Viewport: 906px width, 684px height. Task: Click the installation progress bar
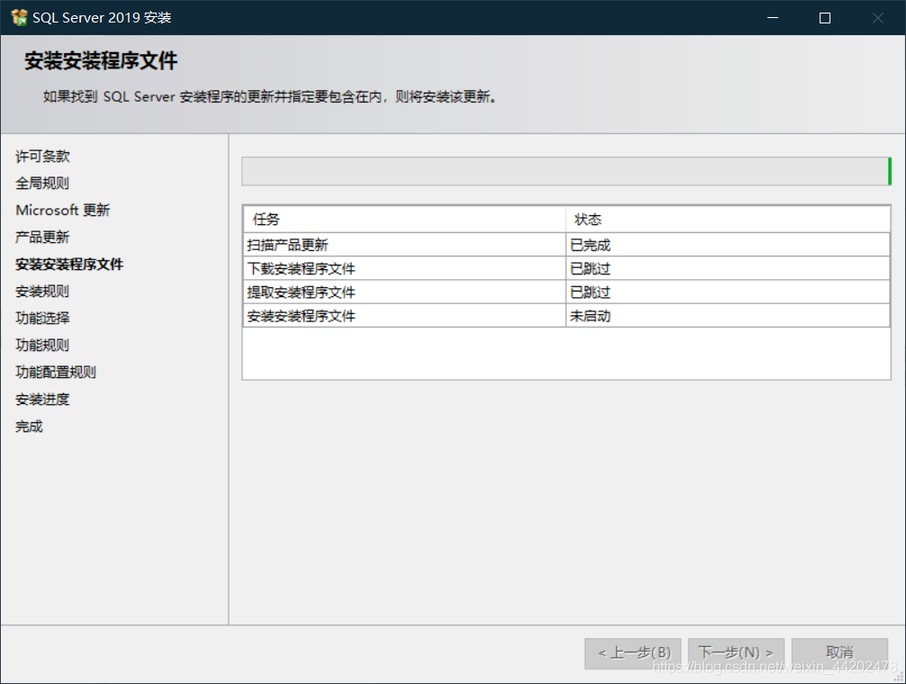(x=566, y=171)
